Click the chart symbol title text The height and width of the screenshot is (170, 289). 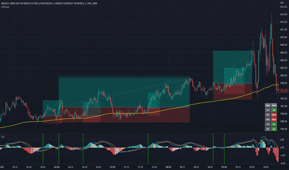coord(49,3)
